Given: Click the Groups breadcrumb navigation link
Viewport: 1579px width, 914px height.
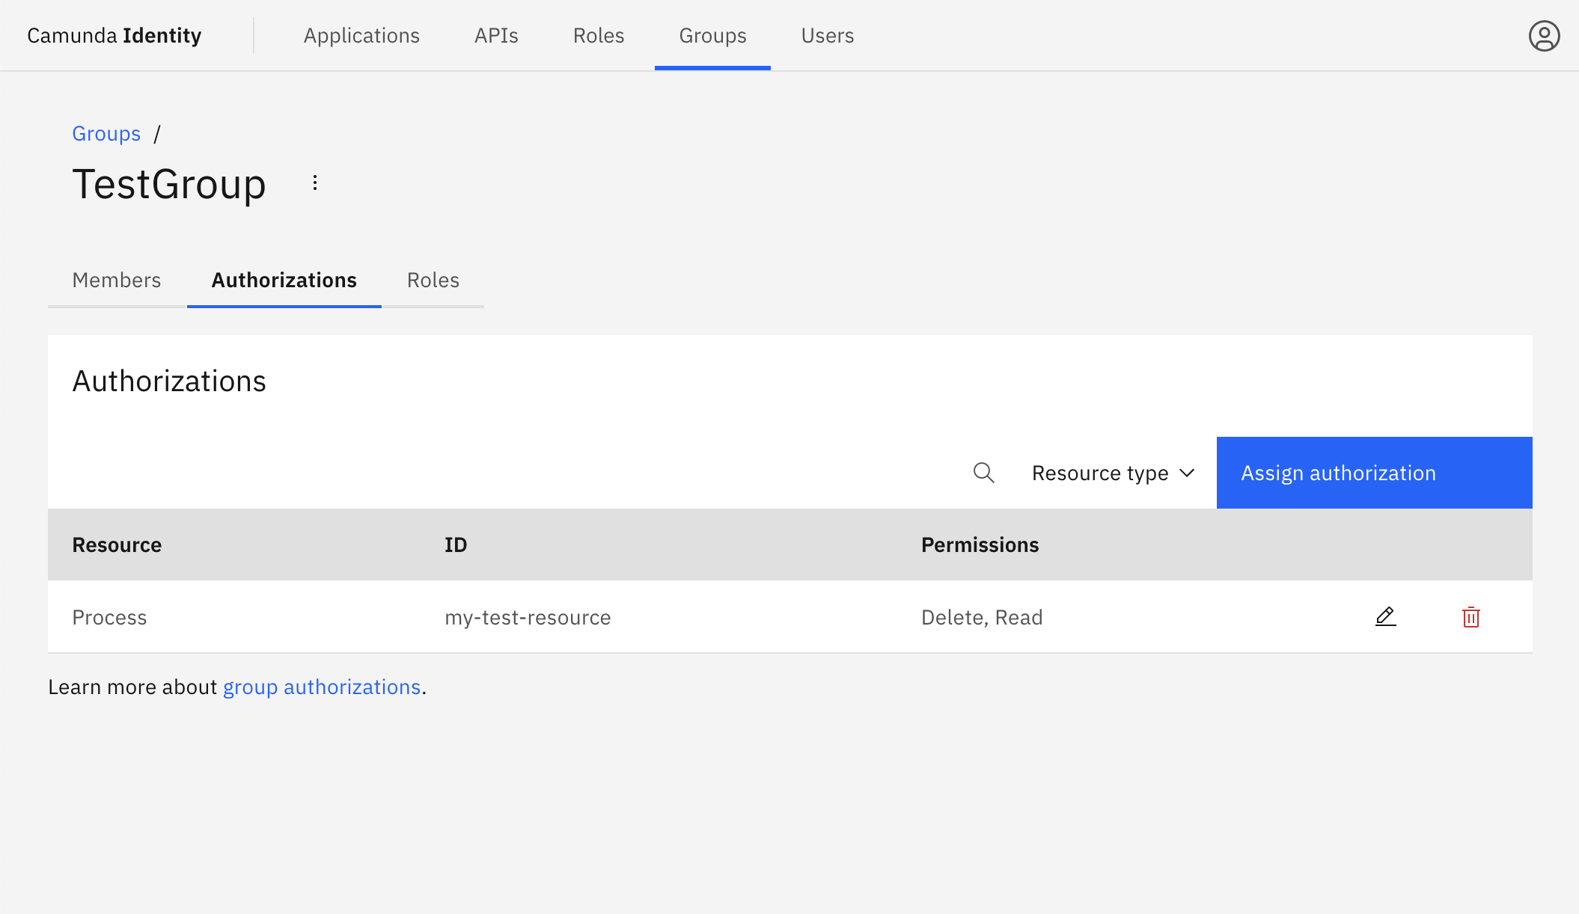Looking at the screenshot, I should click(106, 132).
